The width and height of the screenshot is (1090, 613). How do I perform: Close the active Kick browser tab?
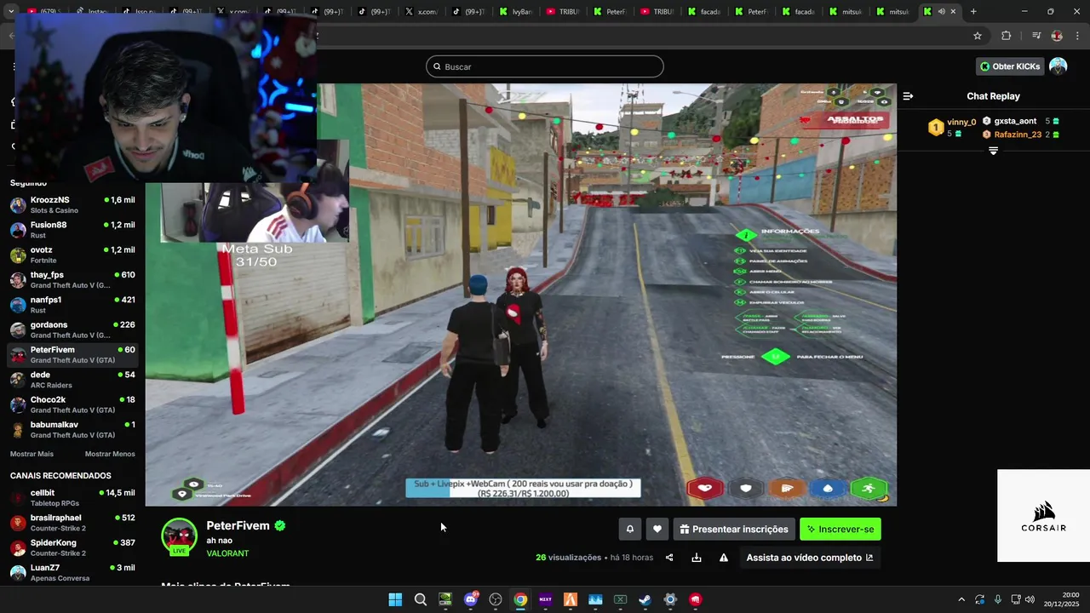pos(953,11)
